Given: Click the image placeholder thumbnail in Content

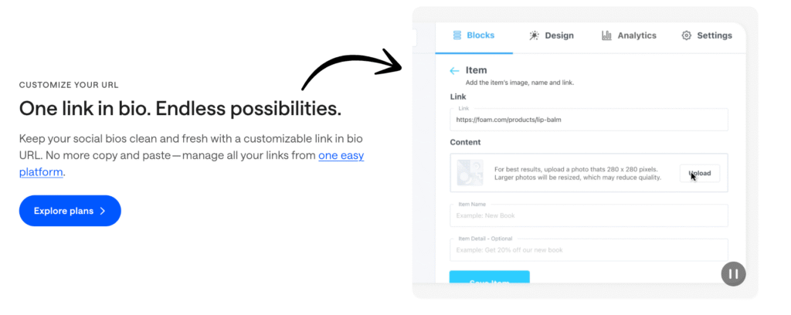Looking at the screenshot, I should pos(470,173).
